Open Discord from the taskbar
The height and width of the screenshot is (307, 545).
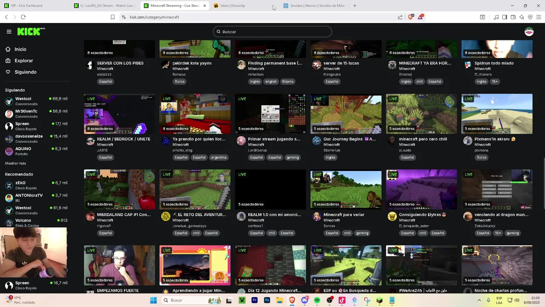pyautogui.click(x=304, y=300)
